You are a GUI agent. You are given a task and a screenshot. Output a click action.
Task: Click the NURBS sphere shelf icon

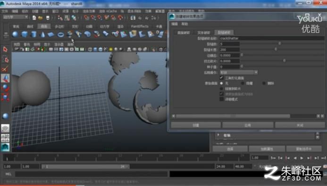15,34
